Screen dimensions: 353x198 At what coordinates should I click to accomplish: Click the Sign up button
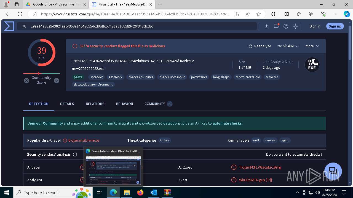pos(335,26)
